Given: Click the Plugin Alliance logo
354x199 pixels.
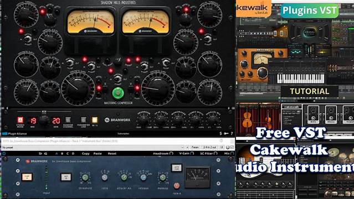Looking at the screenshot, I should tap(14, 134).
